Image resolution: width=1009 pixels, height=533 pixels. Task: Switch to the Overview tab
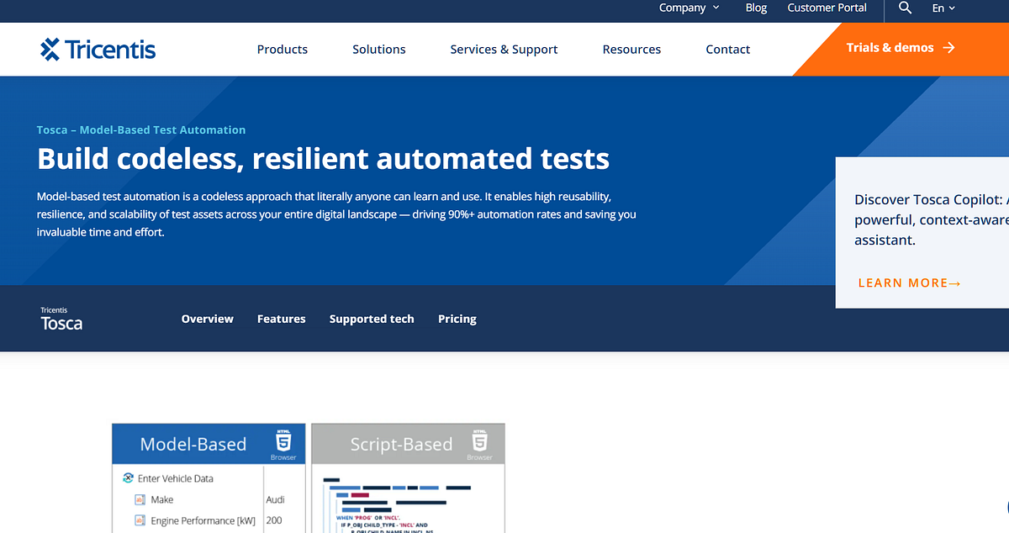pyautogui.click(x=208, y=319)
